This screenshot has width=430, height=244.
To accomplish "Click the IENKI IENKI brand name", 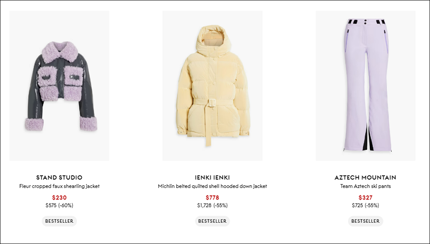I will point(212,178).
